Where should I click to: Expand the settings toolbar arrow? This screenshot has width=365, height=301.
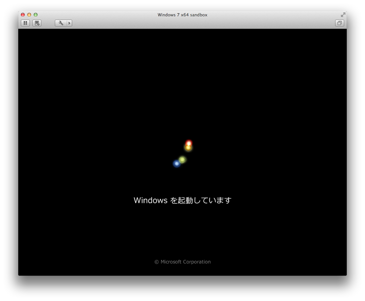click(x=69, y=23)
